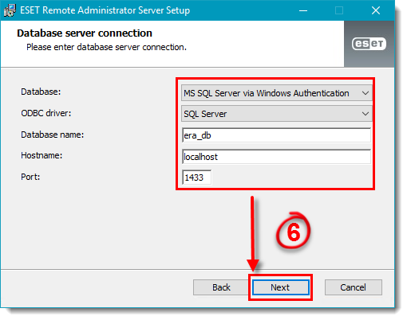Click the Hostname field showing localhost
The width and height of the screenshot is (407, 320).
coord(276,157)
